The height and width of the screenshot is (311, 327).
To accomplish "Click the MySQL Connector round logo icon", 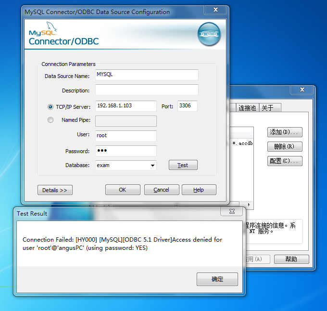I will 209,34.
